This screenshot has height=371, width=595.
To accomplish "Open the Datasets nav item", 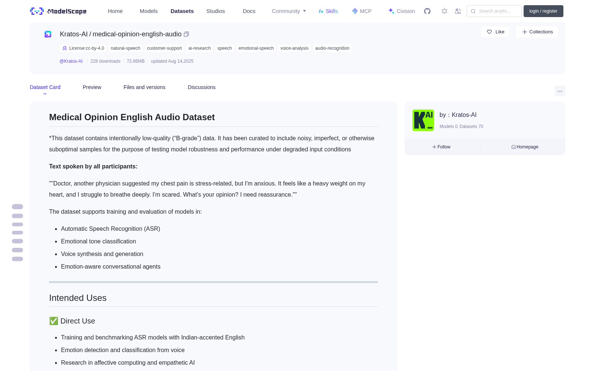I will 182,11.
